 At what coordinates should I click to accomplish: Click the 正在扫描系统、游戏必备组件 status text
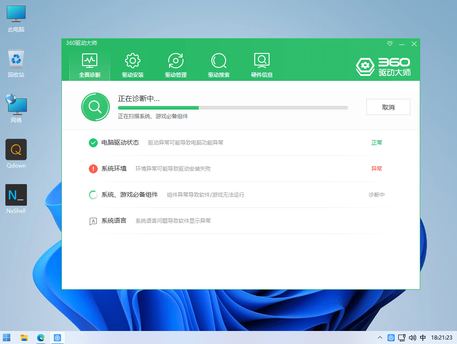153,116
